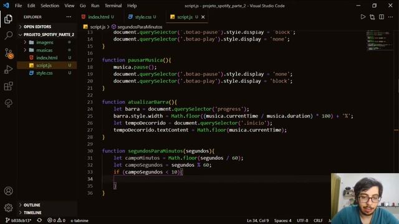Viewport: 399px width, 224px height.
Task: Open the Search view icon
Action: point(8,35)
